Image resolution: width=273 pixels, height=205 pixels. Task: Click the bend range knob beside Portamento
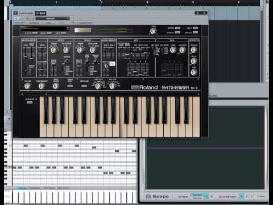(56, 87)
